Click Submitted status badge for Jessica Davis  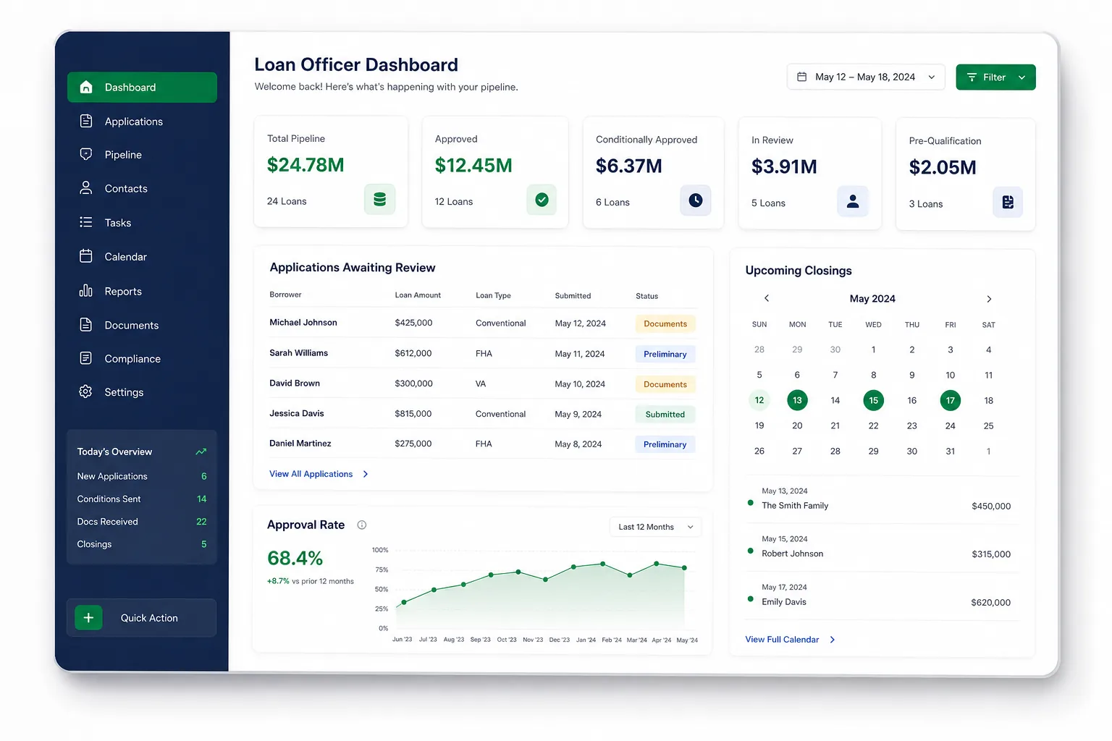[665, 415]
